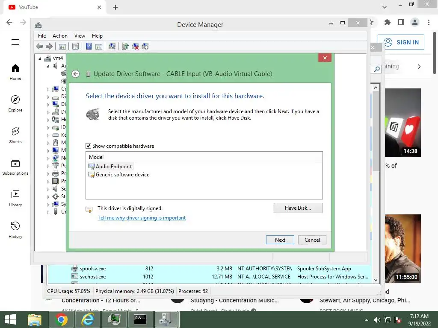This screenshot has height=328, width=438.
Task: Open the Action menu in Device Manager
Action: click(60, 36)
